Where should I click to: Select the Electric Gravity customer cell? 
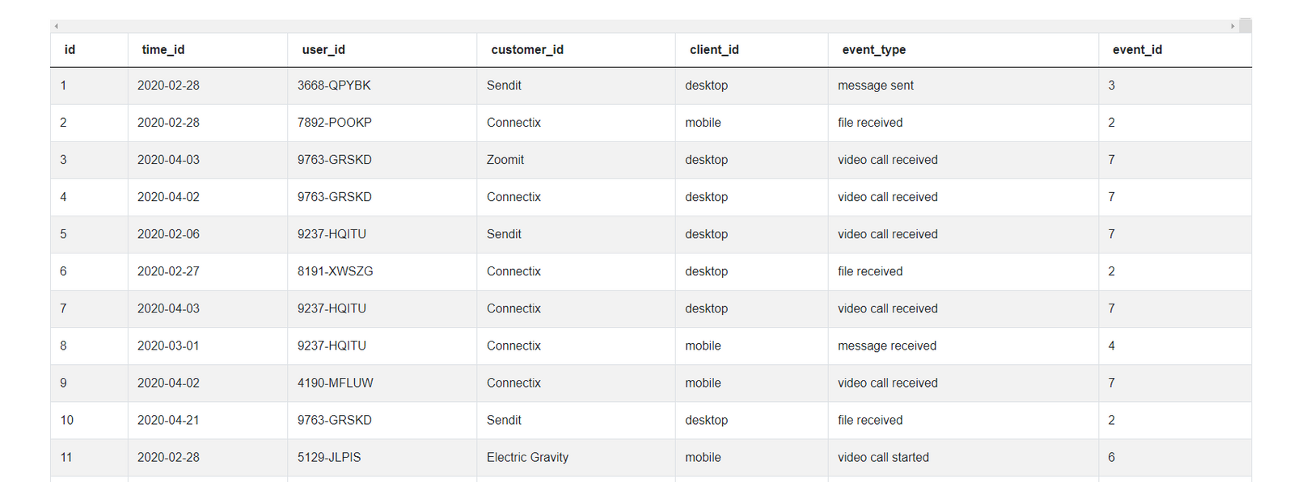coord(577,458)
